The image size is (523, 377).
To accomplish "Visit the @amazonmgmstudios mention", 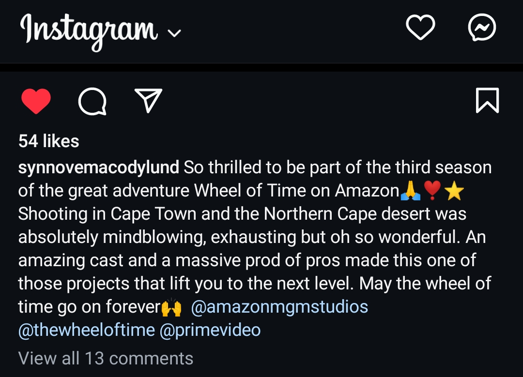I will (280, 307).
